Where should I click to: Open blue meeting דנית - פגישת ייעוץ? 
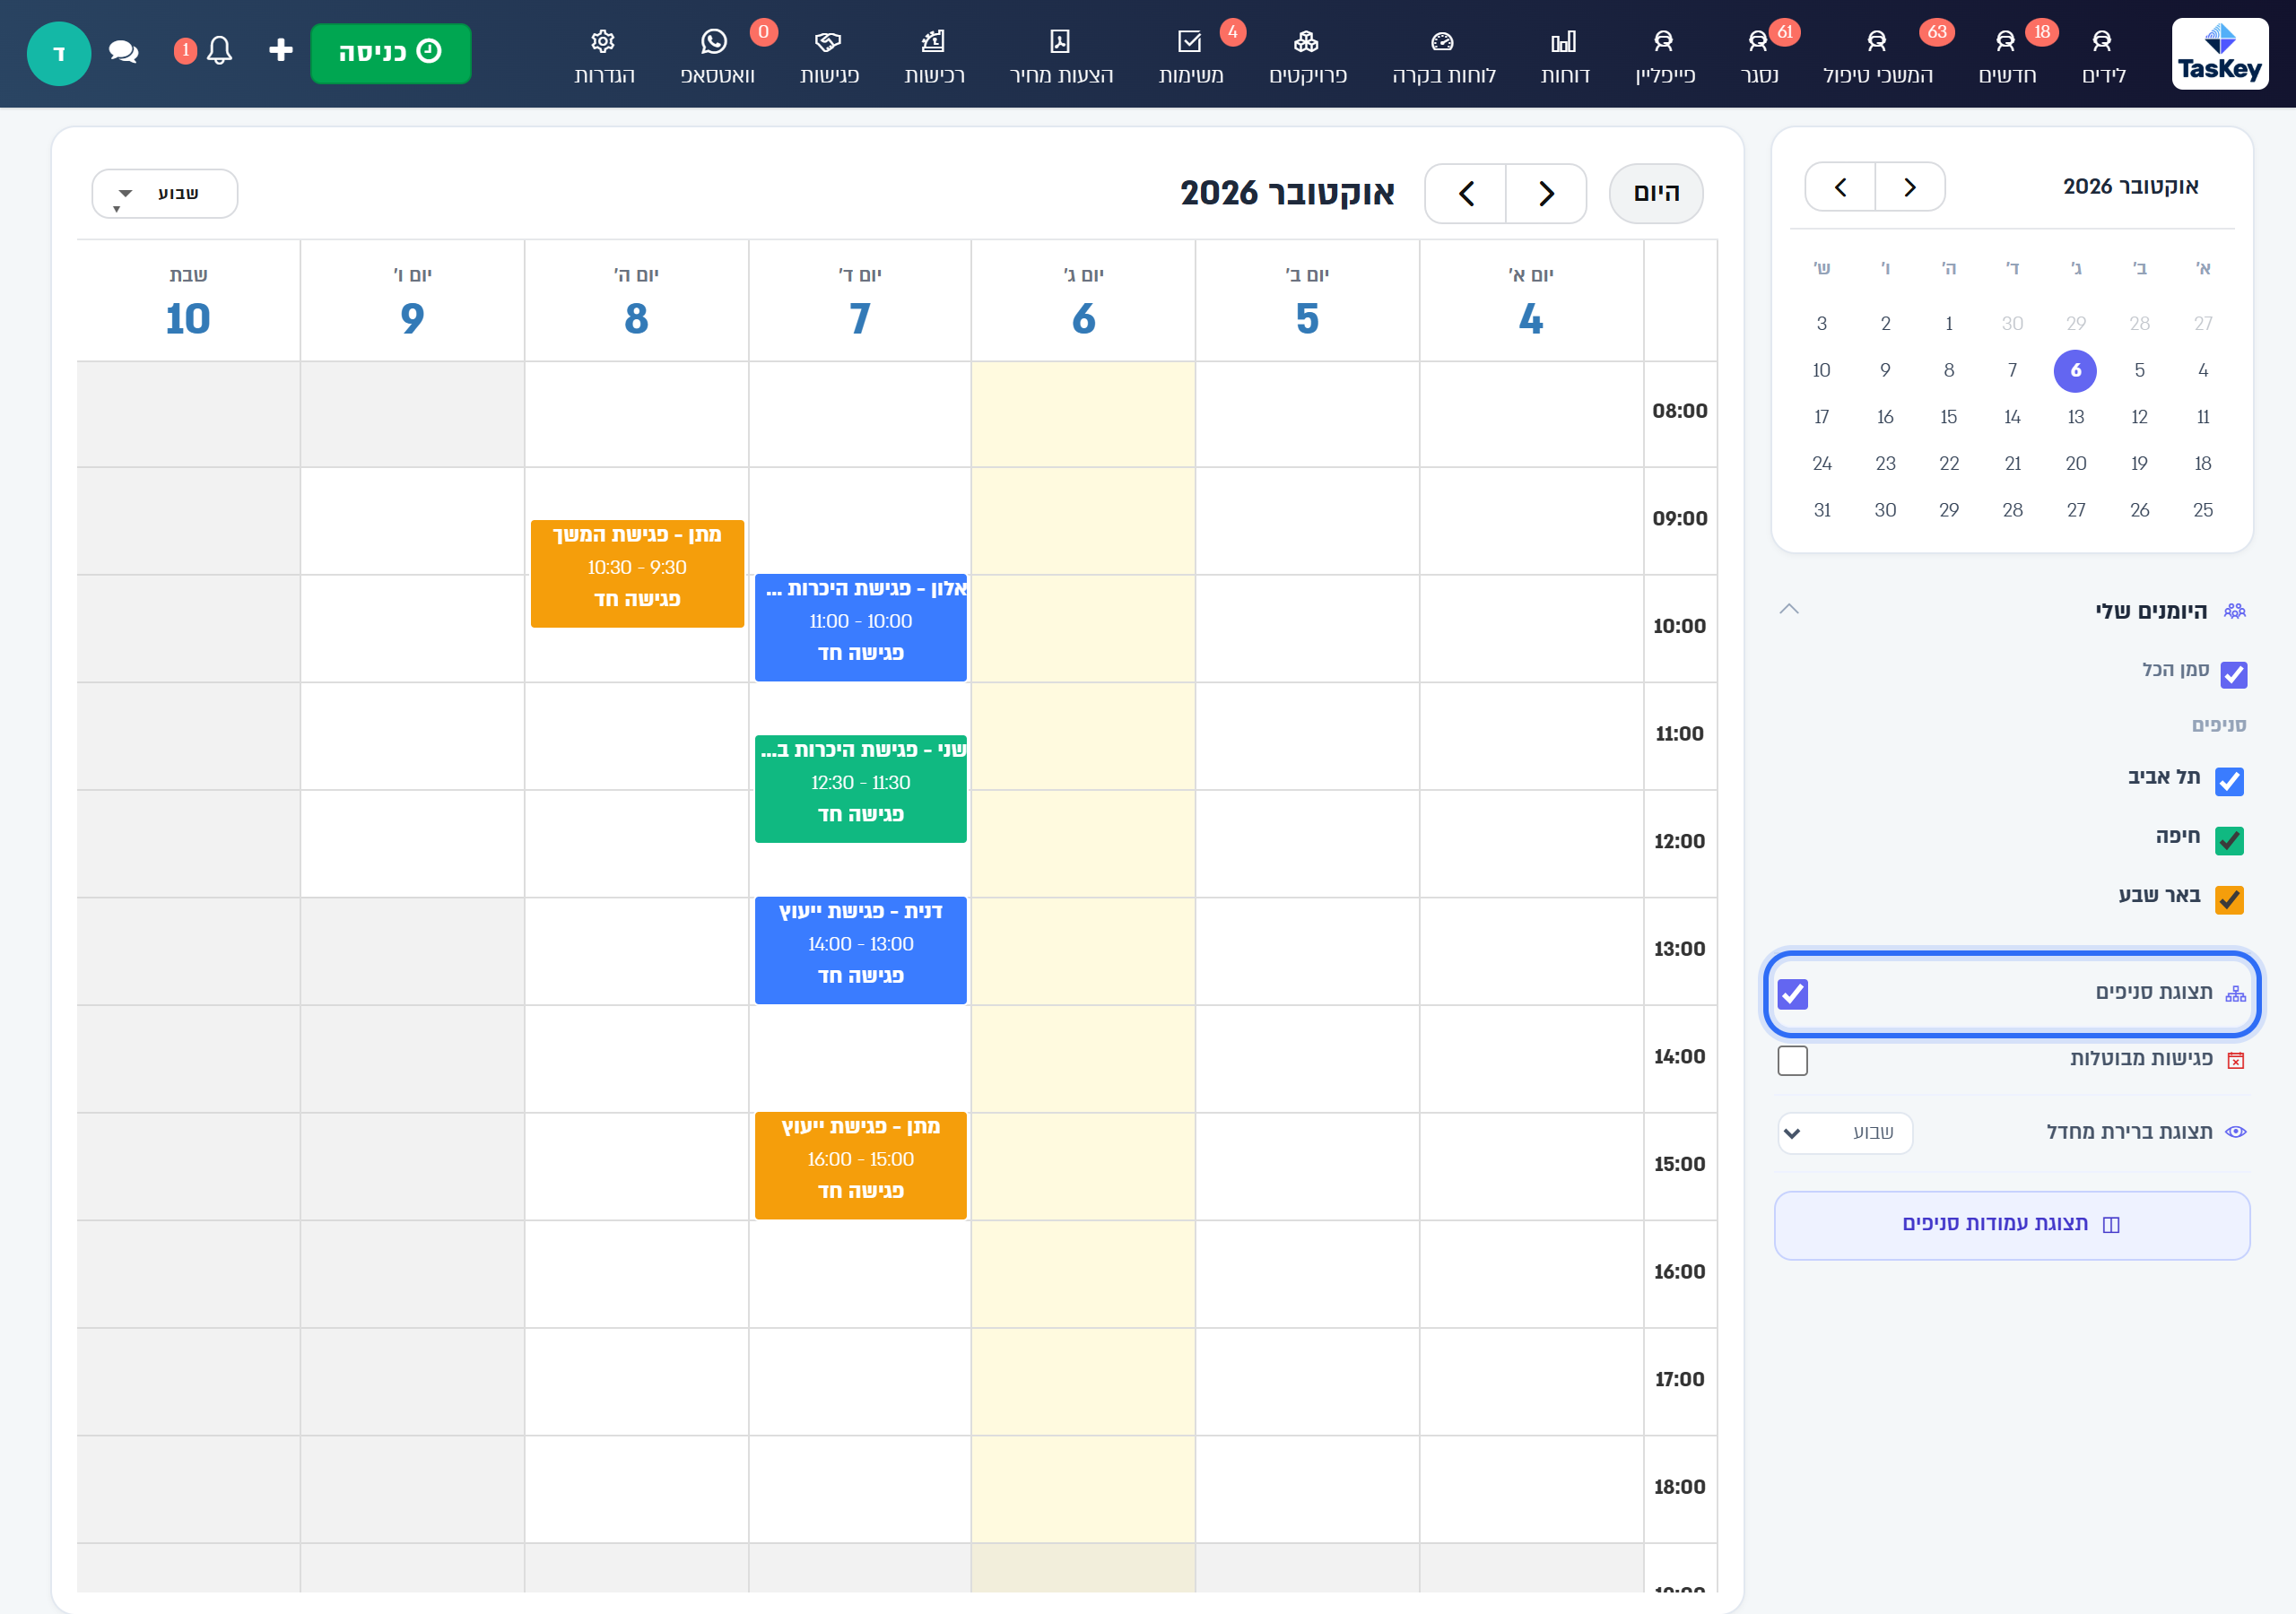pos(860,950)
